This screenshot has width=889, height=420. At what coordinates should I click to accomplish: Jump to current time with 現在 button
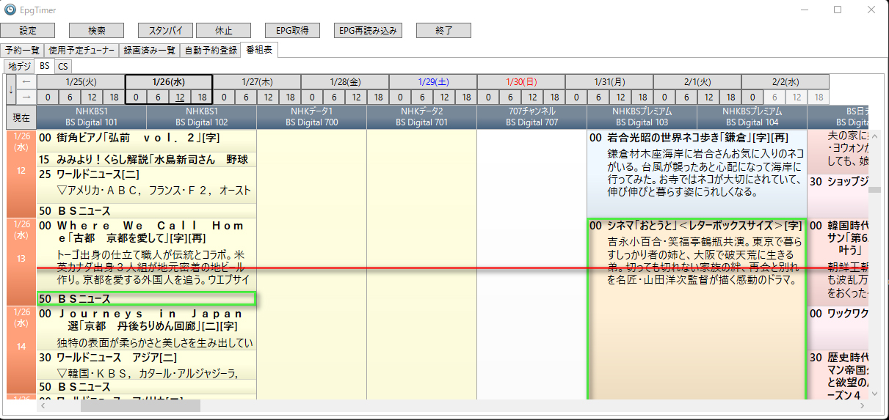click(x=21, y=117)
